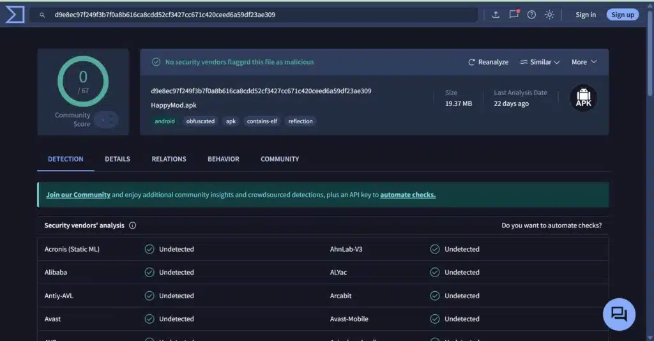Click the 22 days ago analysis date
Image resolution: width=654 pixels, height=341 pixels.
coord(511,104)
